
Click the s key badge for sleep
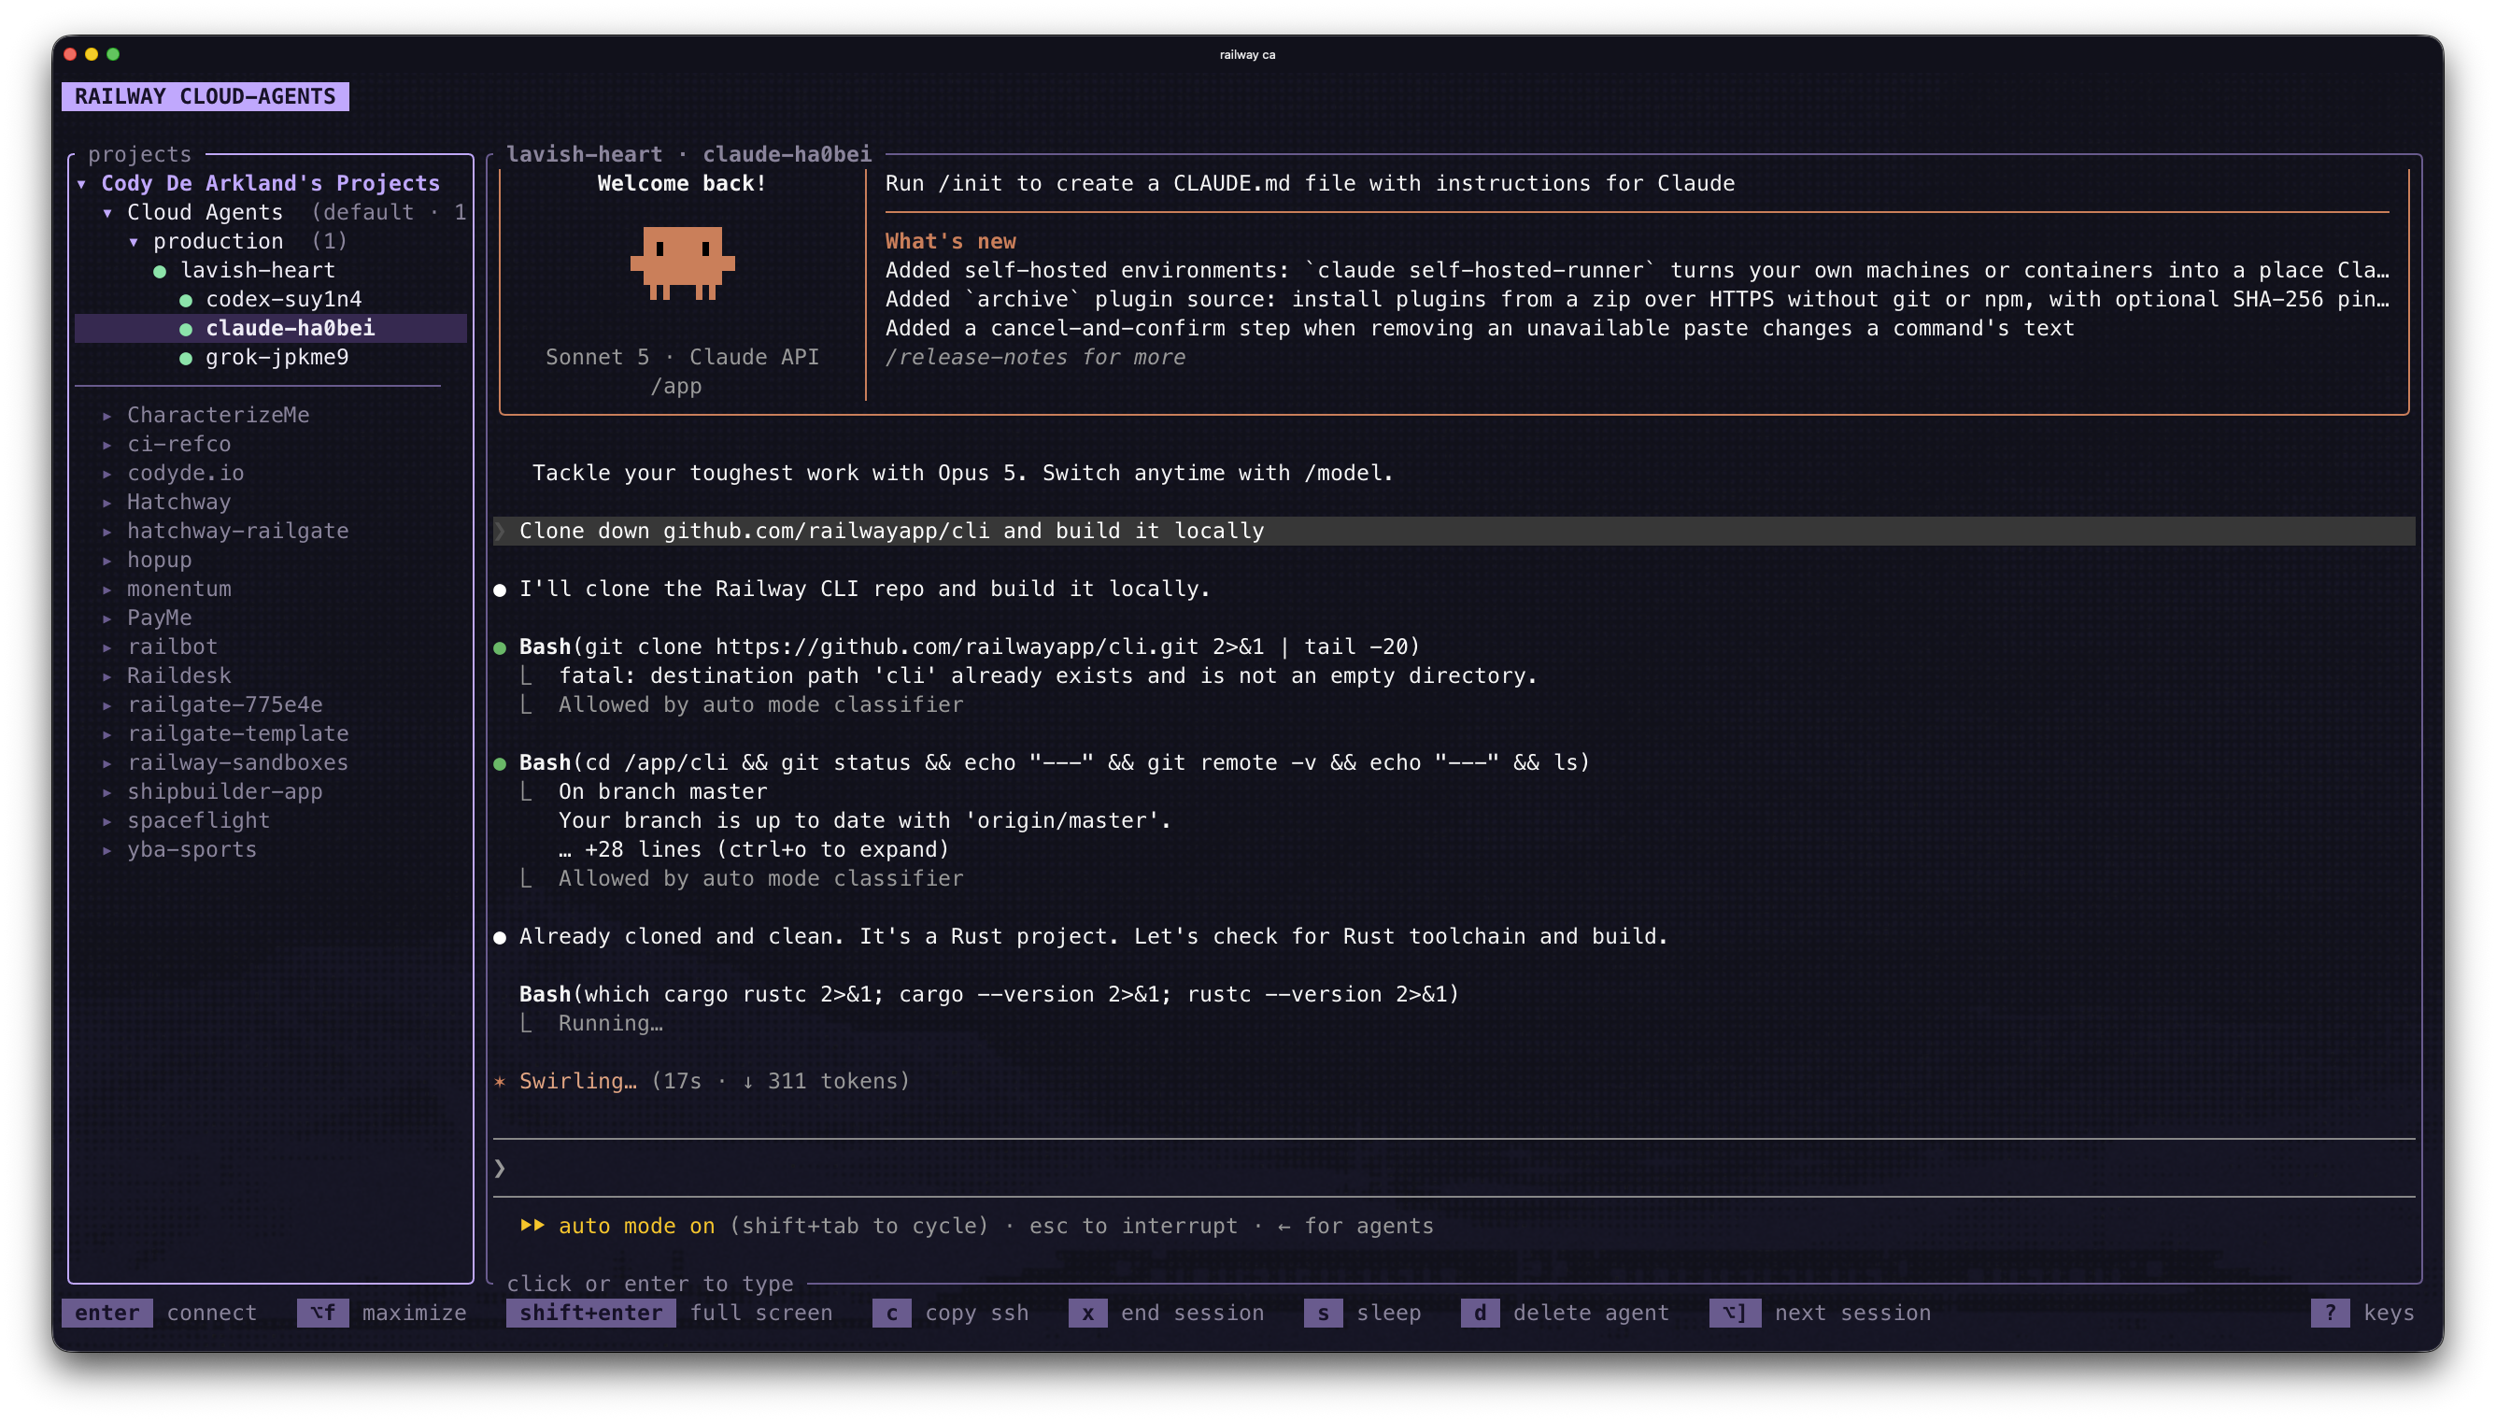pos(1323,1314)
